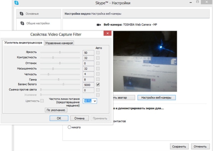Click the avatar button beside webcam settings
Image resolution: width=213 pixels, height=151 pixels.
pos(124,98)
